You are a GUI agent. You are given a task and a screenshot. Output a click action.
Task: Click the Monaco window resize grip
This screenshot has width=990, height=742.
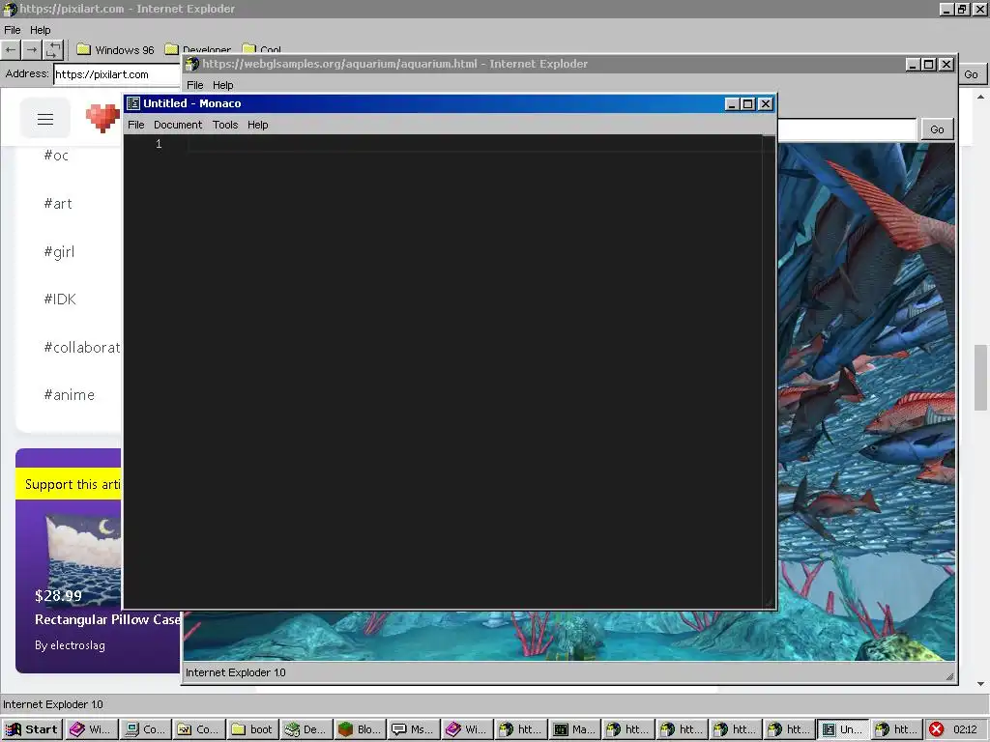tap(769, 603)
